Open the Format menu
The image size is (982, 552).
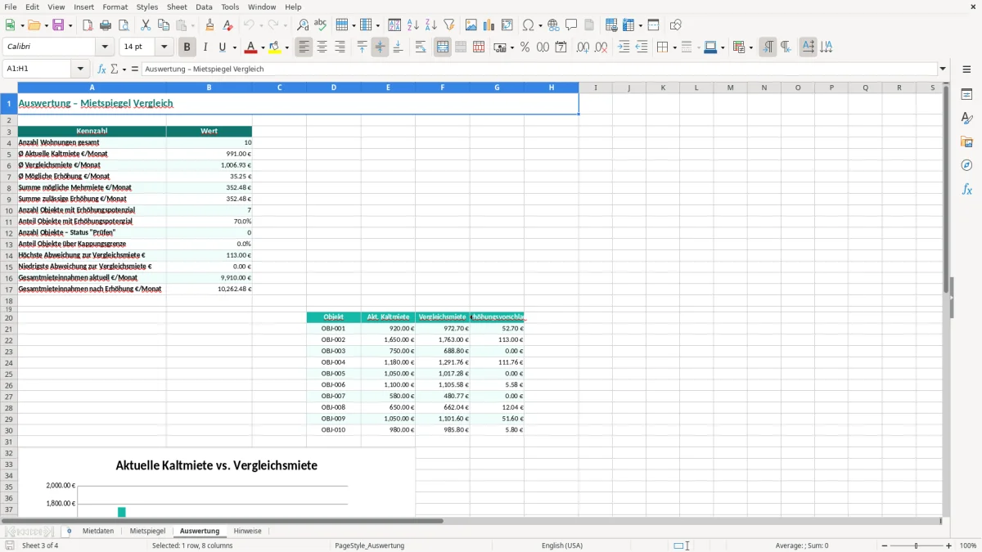click(115, 7)
